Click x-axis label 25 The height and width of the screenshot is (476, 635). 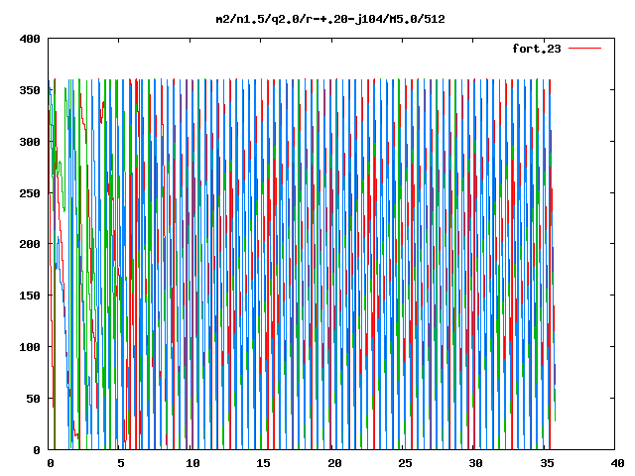(x=405, y=463)
